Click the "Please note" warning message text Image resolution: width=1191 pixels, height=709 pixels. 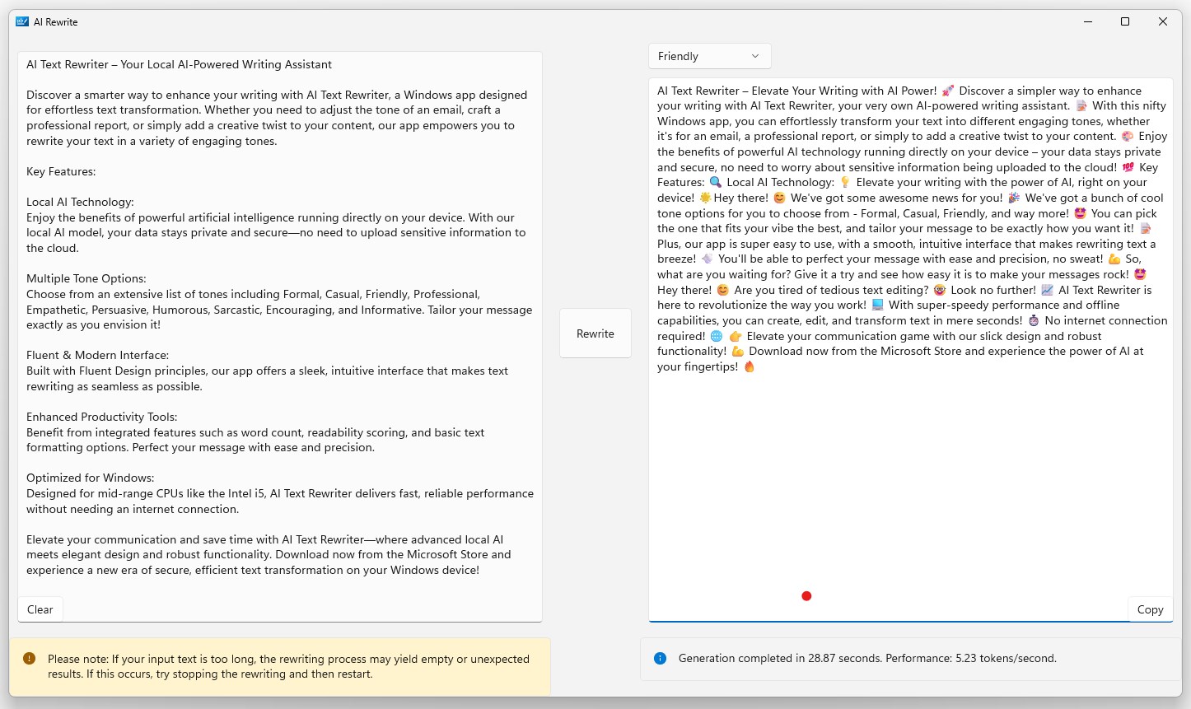point(288,666)
